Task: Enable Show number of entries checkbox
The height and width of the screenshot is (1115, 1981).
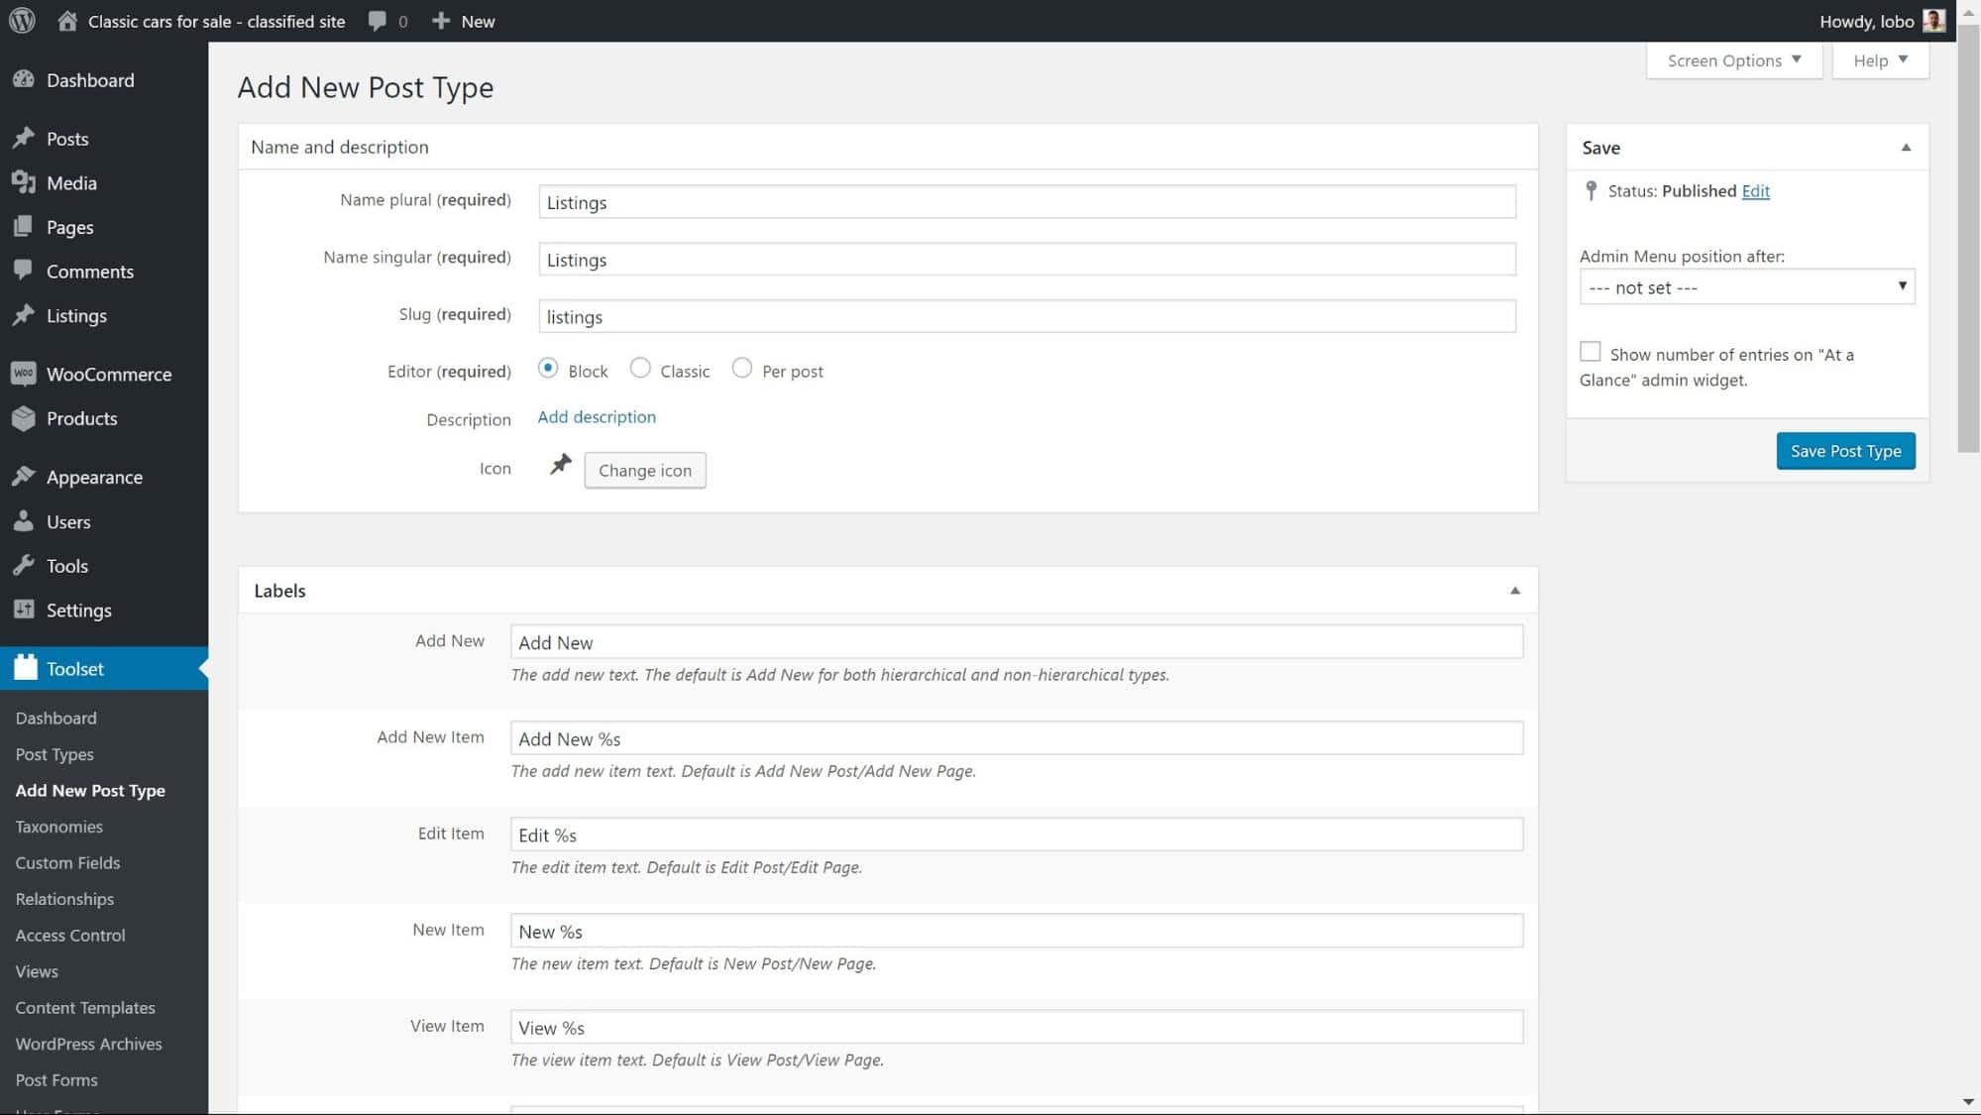Action: click(1591, 351)
